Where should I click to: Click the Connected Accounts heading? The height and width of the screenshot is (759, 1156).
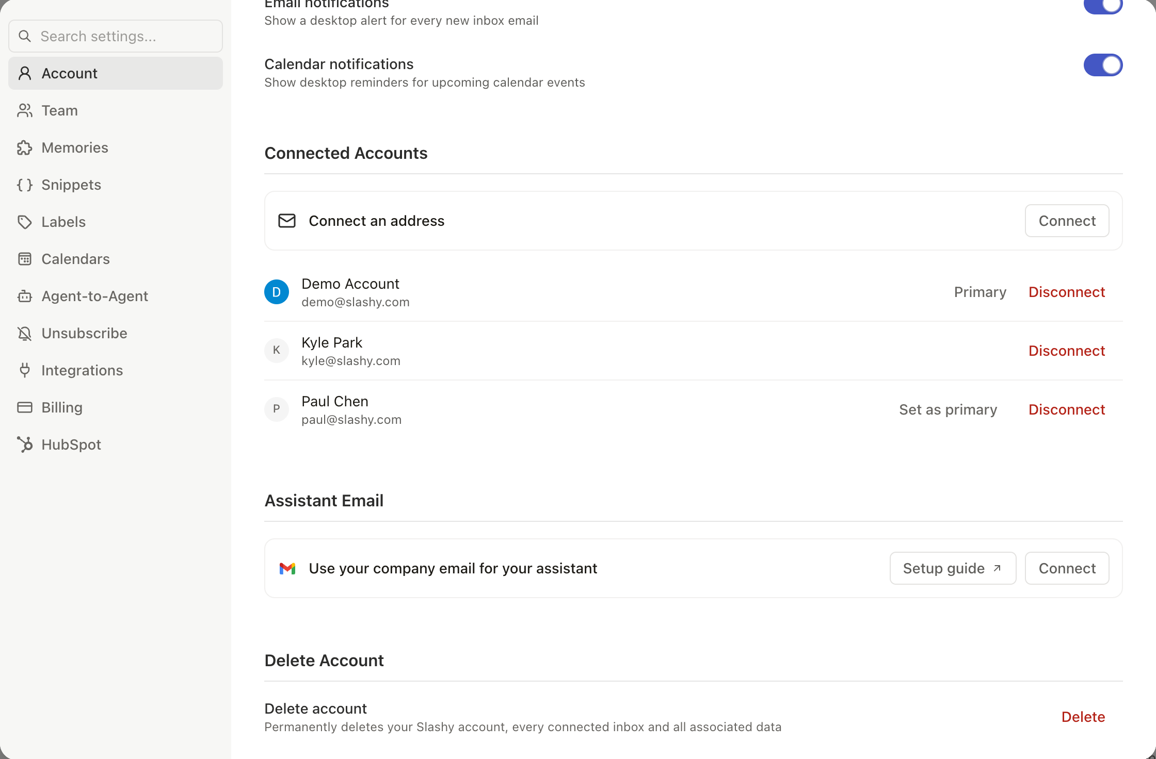(346, 153)
